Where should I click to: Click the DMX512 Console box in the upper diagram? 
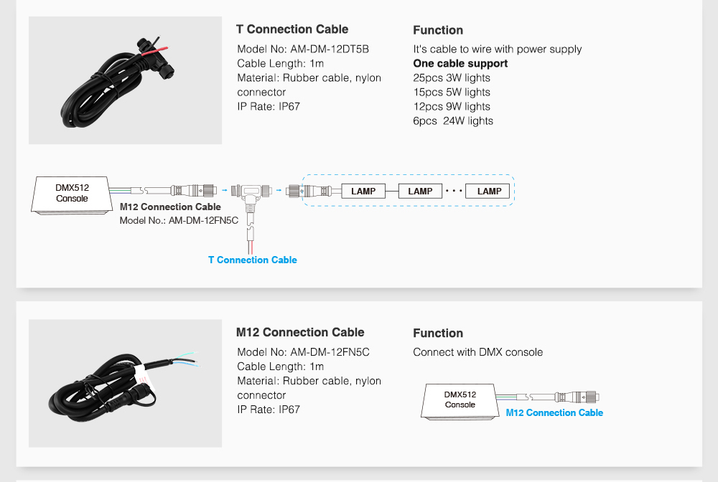pyautogui.click(x=72, y=194)
